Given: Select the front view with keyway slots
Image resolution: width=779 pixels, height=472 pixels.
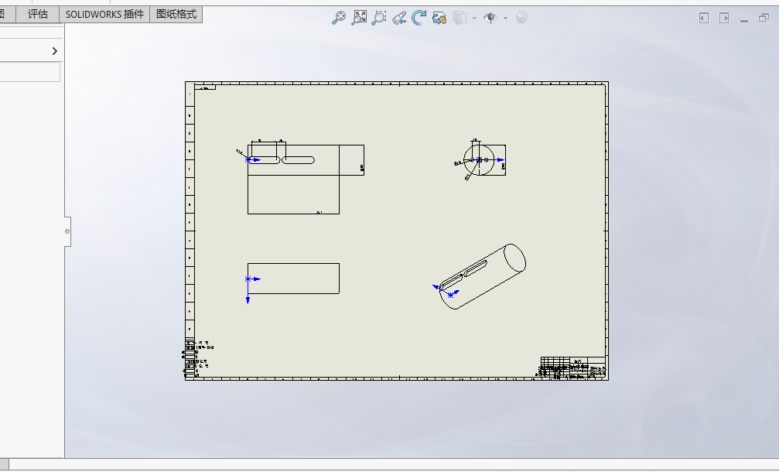Looking at the screenshot, I should pyautogui.click(x=302, y=177).
